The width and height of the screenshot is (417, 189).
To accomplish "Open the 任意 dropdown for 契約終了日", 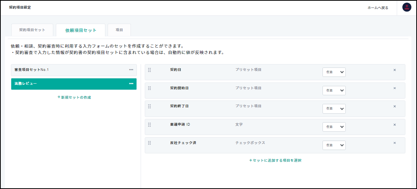I will [x=334, y=109].
